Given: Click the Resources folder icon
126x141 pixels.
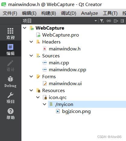Looking at the screenshot, I should [38, 90].
